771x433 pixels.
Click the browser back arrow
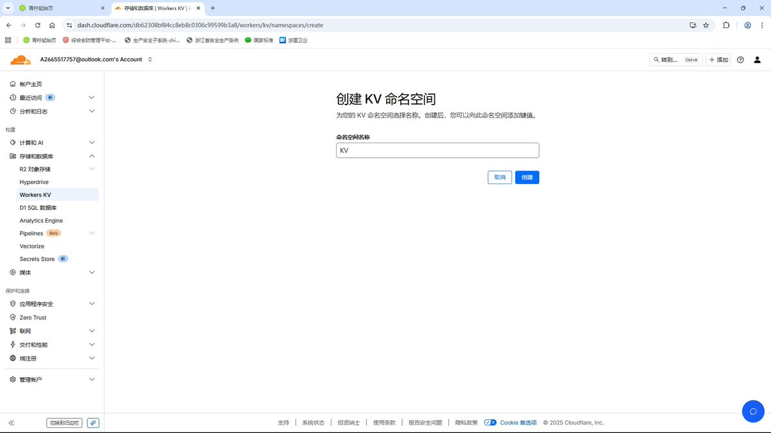(8, 25)
